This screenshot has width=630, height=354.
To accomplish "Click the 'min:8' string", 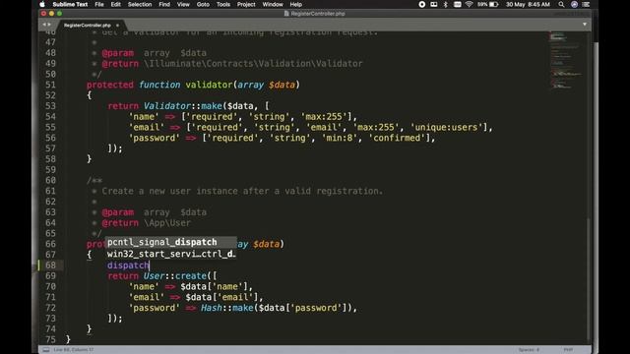I will (x=340, y=138).
